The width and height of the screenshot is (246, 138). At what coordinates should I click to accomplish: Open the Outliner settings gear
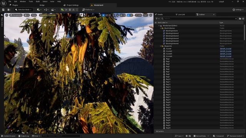pos(243,19)
